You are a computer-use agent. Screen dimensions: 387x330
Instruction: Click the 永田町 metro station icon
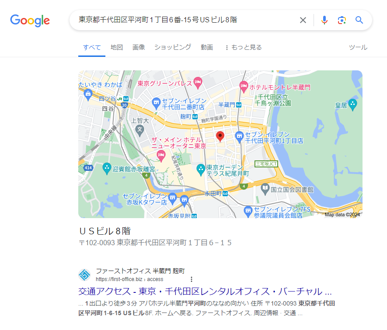225,194
